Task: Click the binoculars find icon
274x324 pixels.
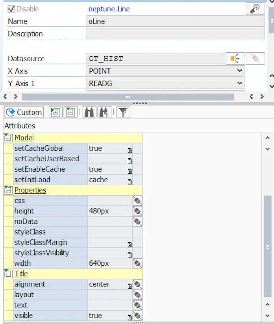Action: [x=89, y=112]
